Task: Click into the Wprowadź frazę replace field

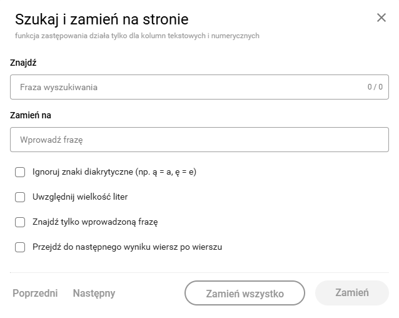Action: [x=199, y=140]
